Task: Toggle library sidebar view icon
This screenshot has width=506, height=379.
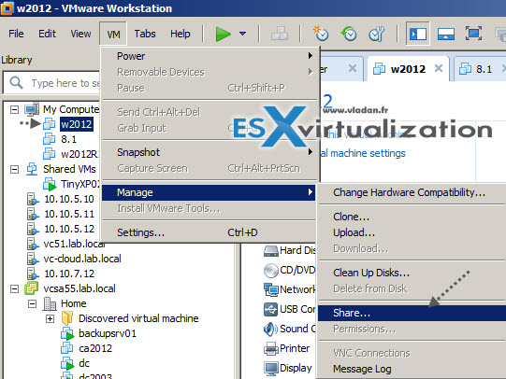Action: pos(417,34)
